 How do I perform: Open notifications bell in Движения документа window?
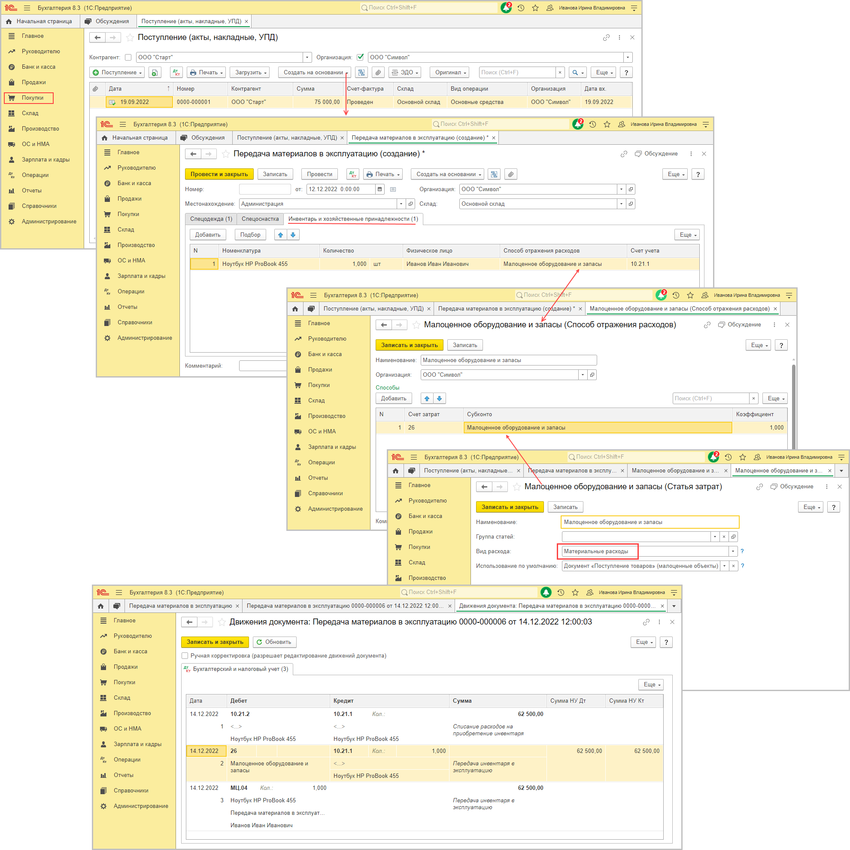coord(546,592)
